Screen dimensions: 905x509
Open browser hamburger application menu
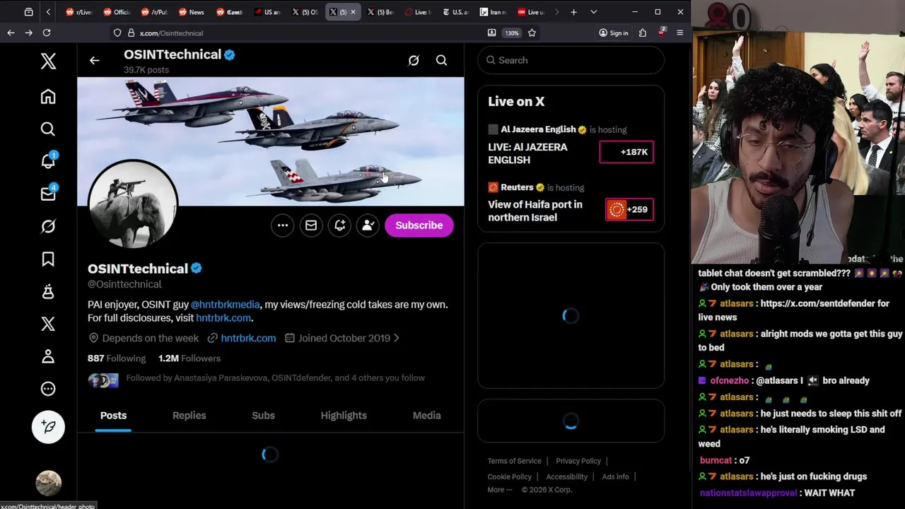point(679,33)
